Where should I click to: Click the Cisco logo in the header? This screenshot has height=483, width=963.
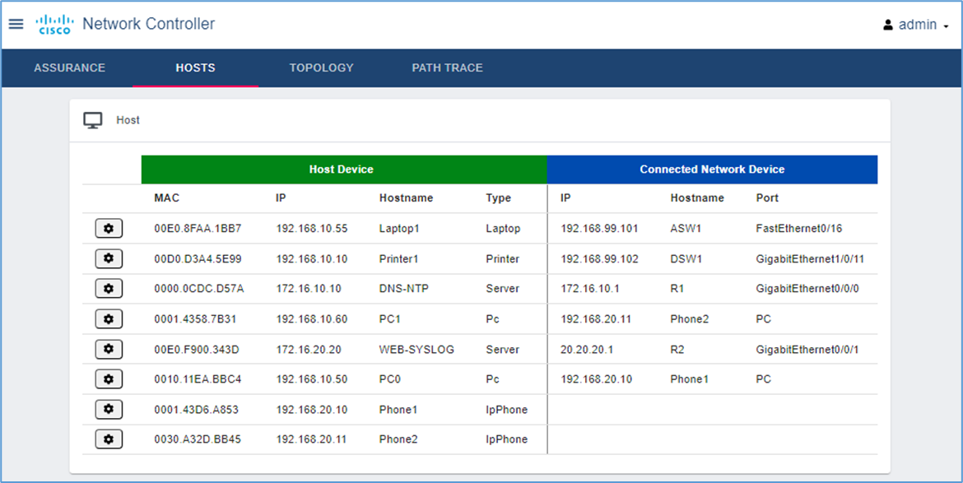tap(54, 22)
